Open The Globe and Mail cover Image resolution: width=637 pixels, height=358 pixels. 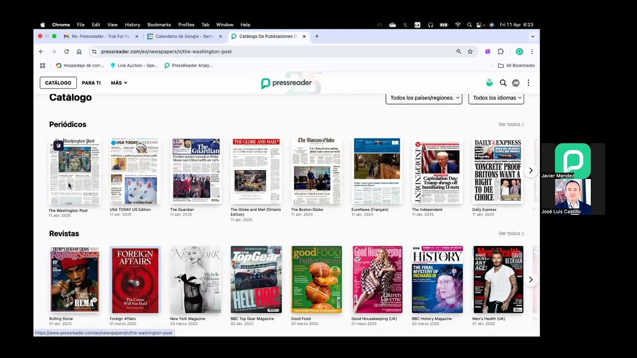[x=256, y=171]
